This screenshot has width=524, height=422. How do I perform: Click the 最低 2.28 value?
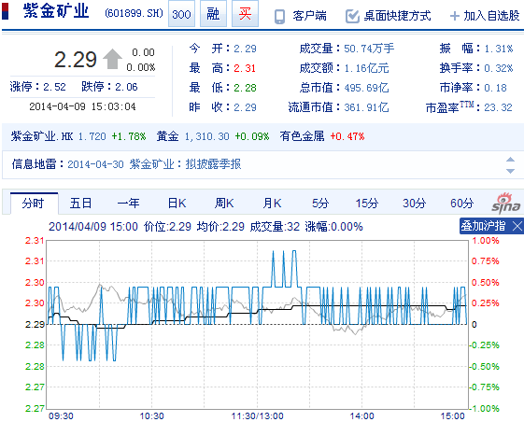click(x=245, y=88)
